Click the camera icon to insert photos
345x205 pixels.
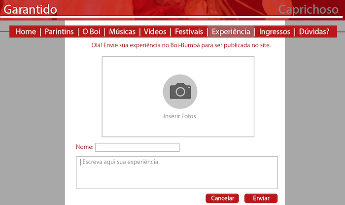[180, 92]
